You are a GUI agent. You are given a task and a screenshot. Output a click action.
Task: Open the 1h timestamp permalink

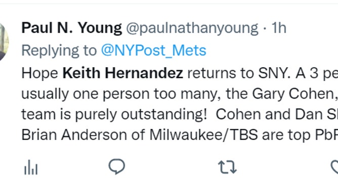[x=279, y=28]
